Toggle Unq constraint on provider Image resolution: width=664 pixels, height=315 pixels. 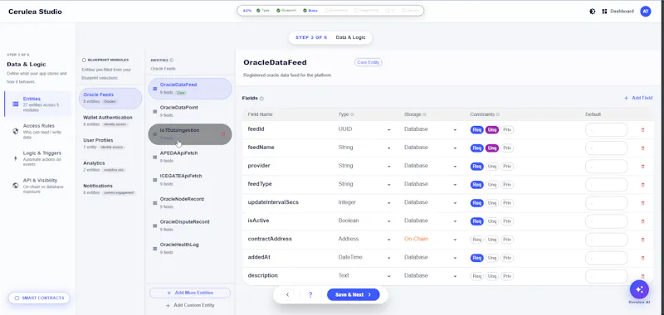tap(491, 166)
